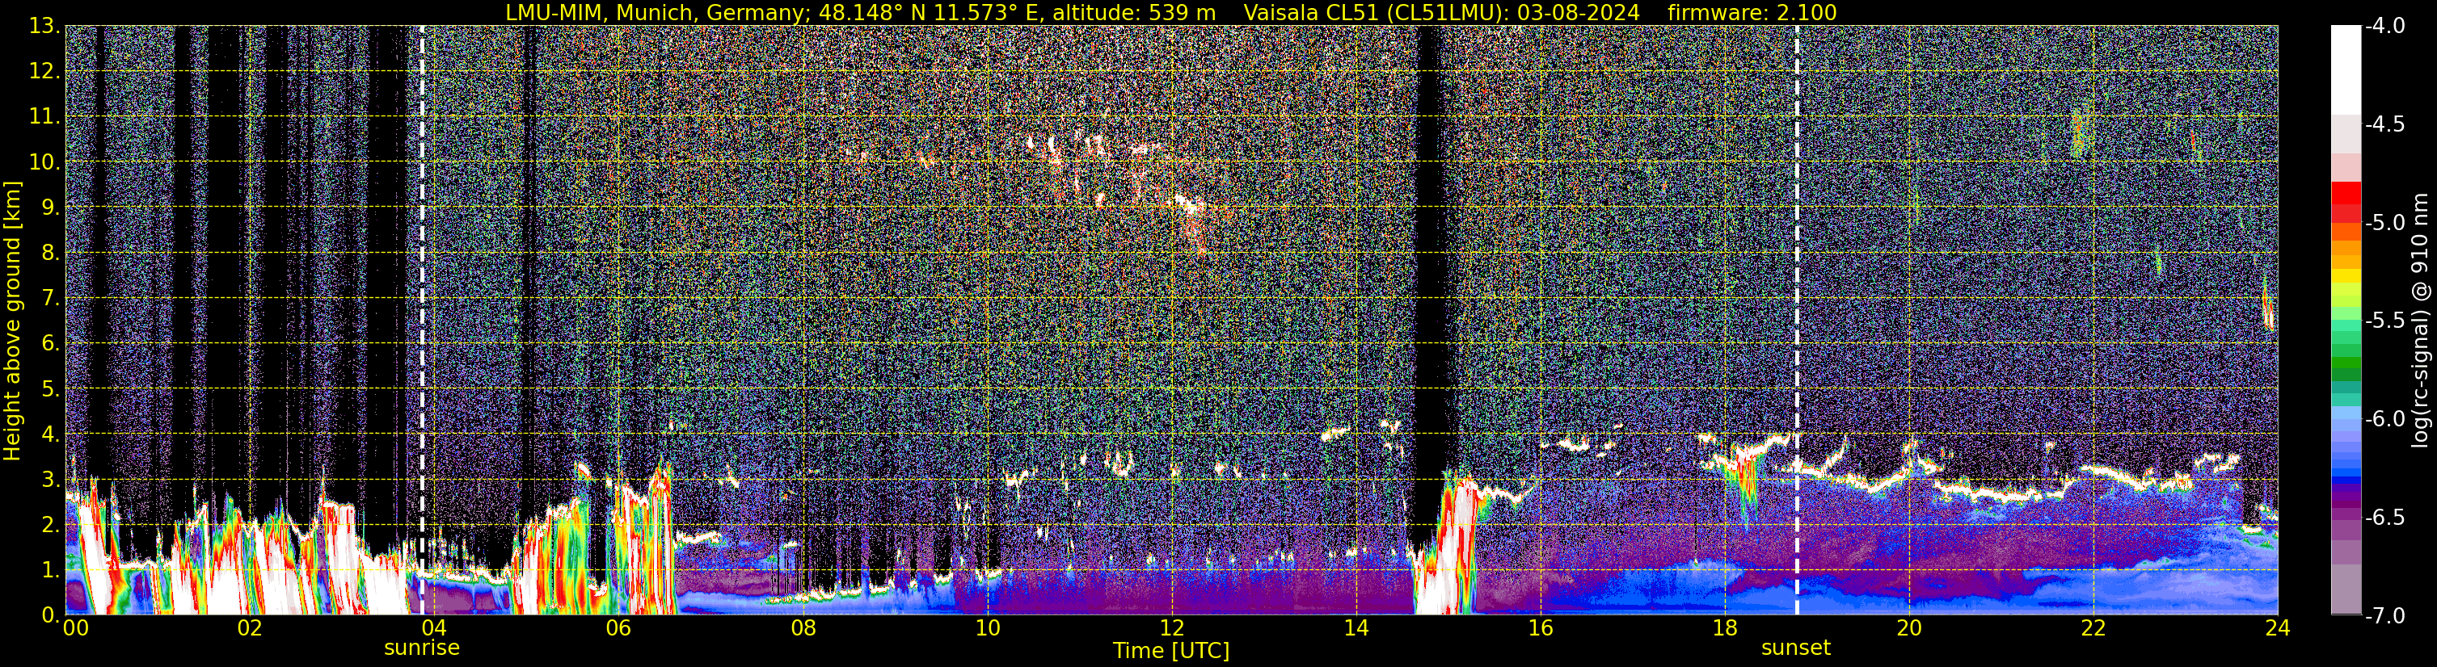Click the time axis tick label '02'

pos(250,629)
